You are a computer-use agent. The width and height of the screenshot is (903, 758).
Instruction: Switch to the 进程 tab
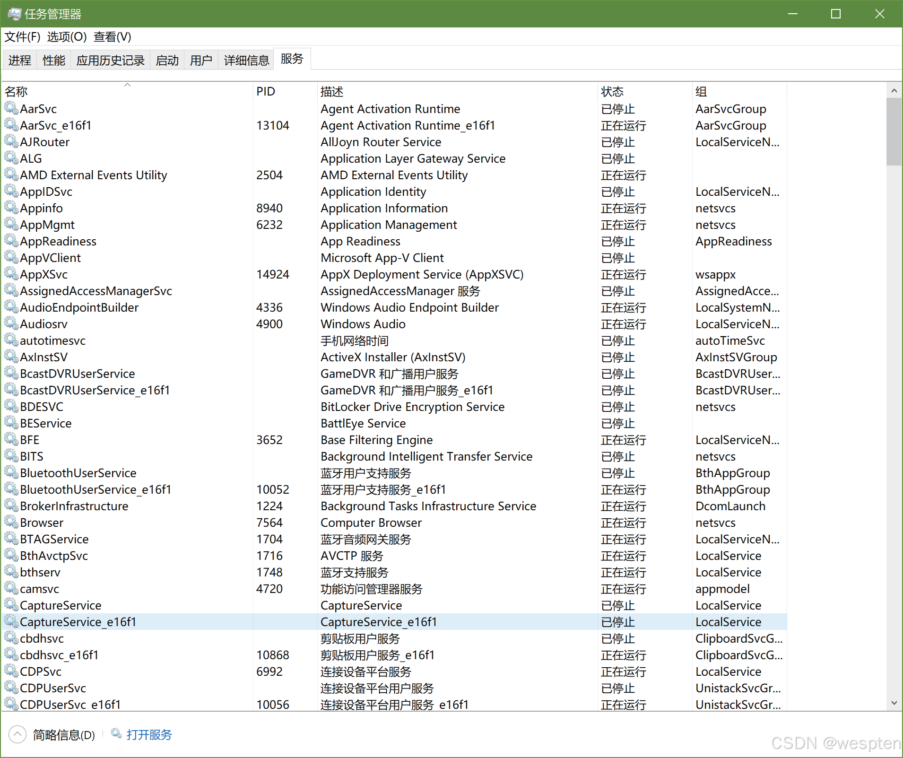click(20, 60)
